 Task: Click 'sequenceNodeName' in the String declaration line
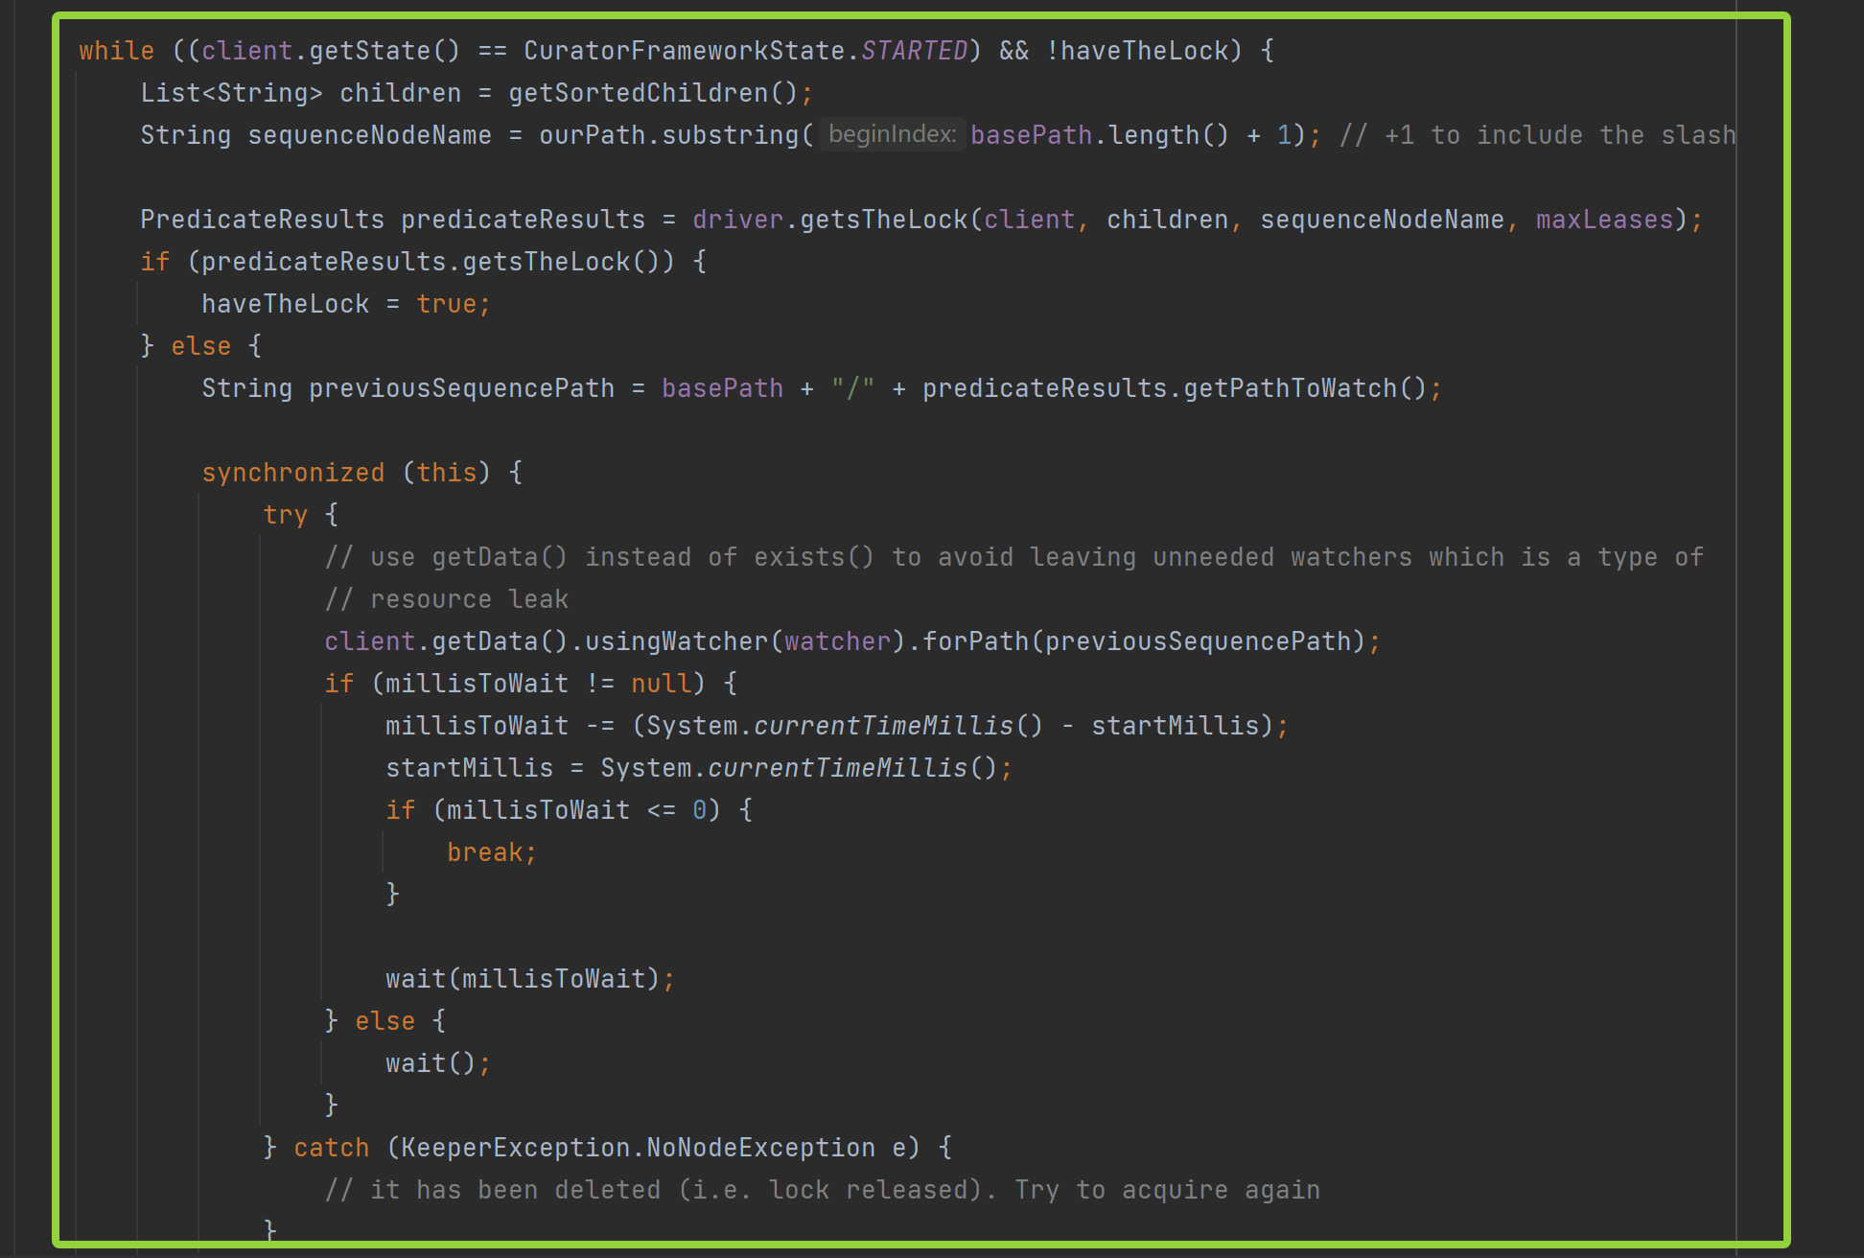click(369, 135)
